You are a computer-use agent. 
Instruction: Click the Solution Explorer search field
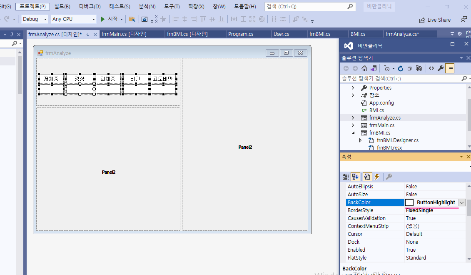click(401, 78)
